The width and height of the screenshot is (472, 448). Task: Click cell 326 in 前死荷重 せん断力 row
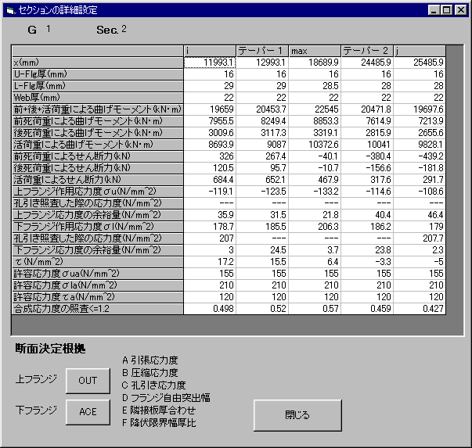(x=210, y=156)
